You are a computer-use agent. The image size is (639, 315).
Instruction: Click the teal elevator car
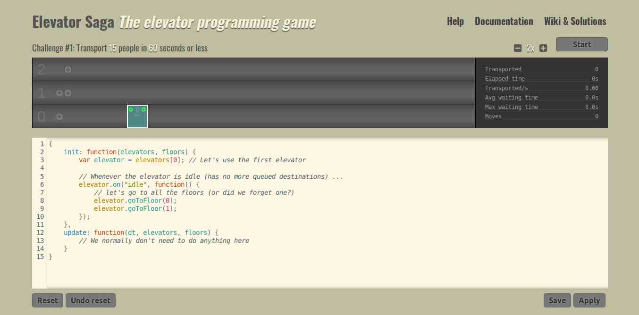[137, 116]
